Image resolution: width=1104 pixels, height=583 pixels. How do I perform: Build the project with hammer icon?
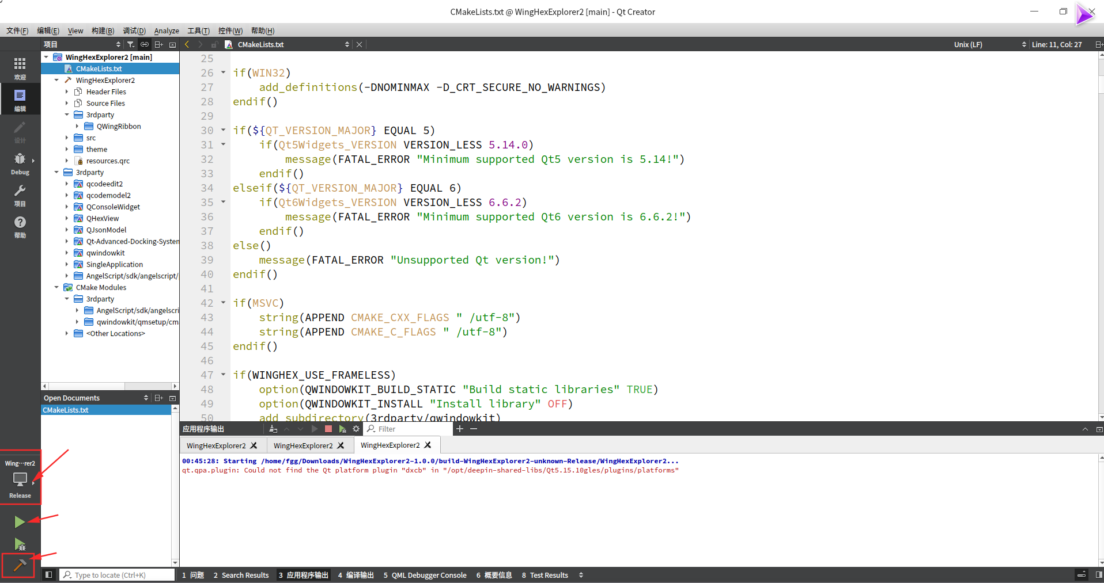pyautogui.click(x=19, y=566)
